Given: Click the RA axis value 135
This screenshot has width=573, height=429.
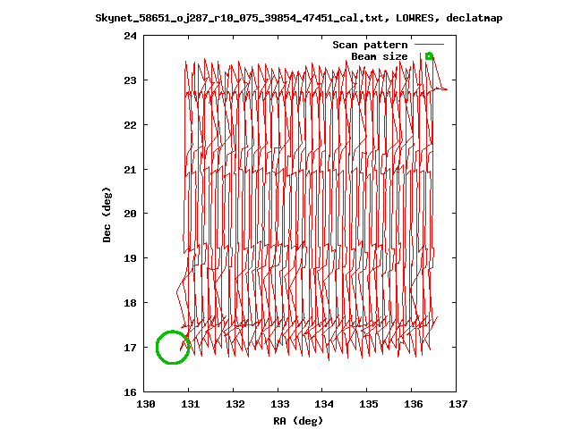Looking at the screenshot, I should click(369, 404).
